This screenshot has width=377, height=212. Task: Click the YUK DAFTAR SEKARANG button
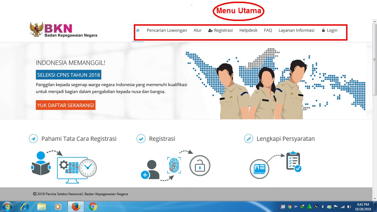click(x=65, y=105)
